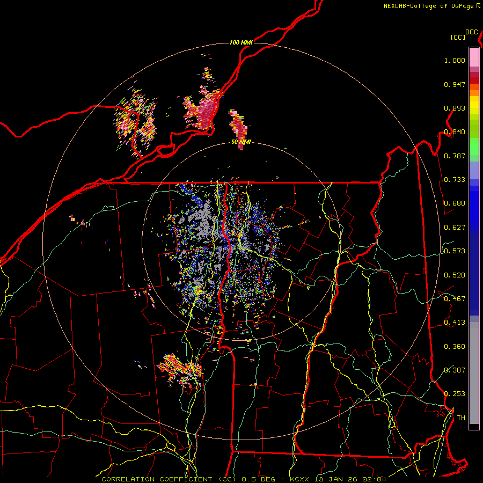Click the 0.893 color scale label
The height and width of the screenshot is (483, 483).
point(455,108)
